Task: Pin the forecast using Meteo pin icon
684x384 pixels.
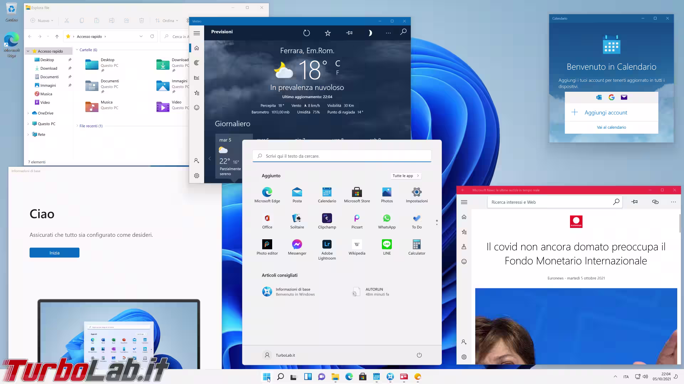Action: tap(349, 33)
